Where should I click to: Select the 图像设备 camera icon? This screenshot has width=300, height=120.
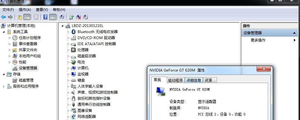pos(74,111)
